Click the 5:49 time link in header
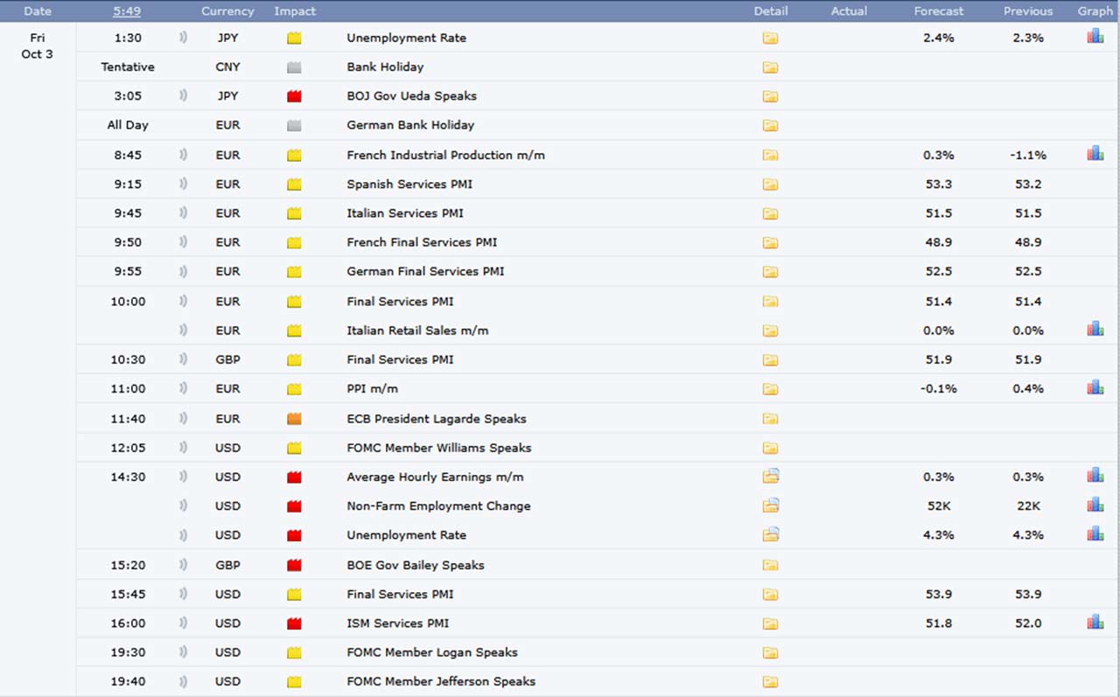Screen dimensions: 1120x697 click(x=128, y=11)
